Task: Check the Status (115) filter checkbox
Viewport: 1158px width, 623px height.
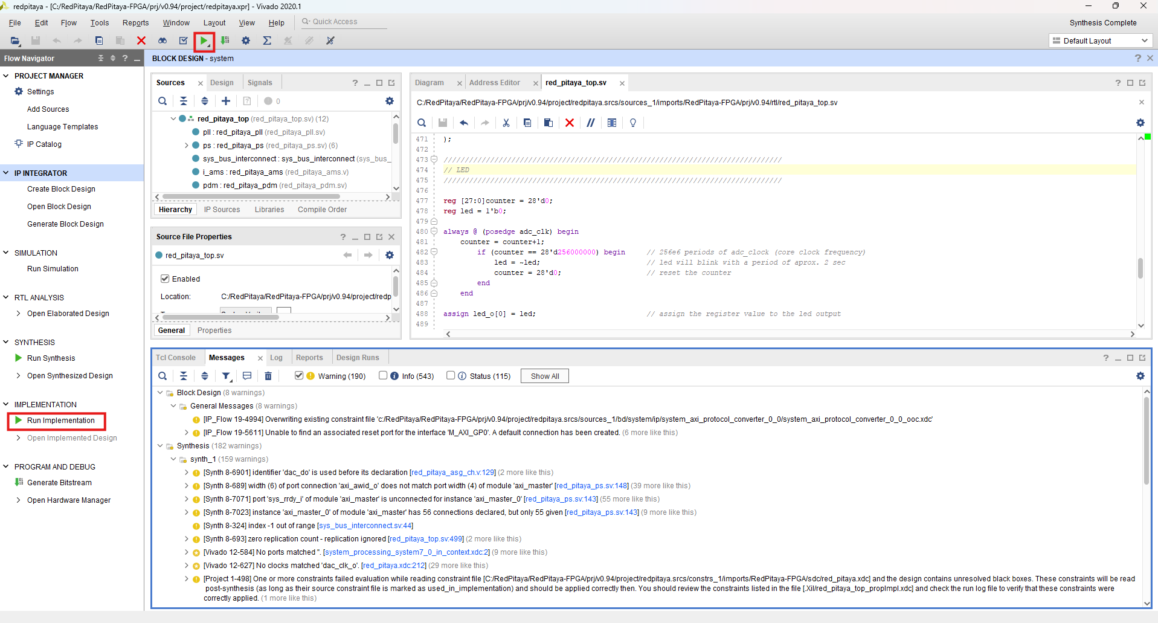Action: tap(451, 375)
